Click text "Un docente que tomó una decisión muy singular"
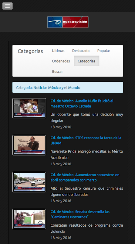This screenshot has height=244, width=135. pos(87,117)
